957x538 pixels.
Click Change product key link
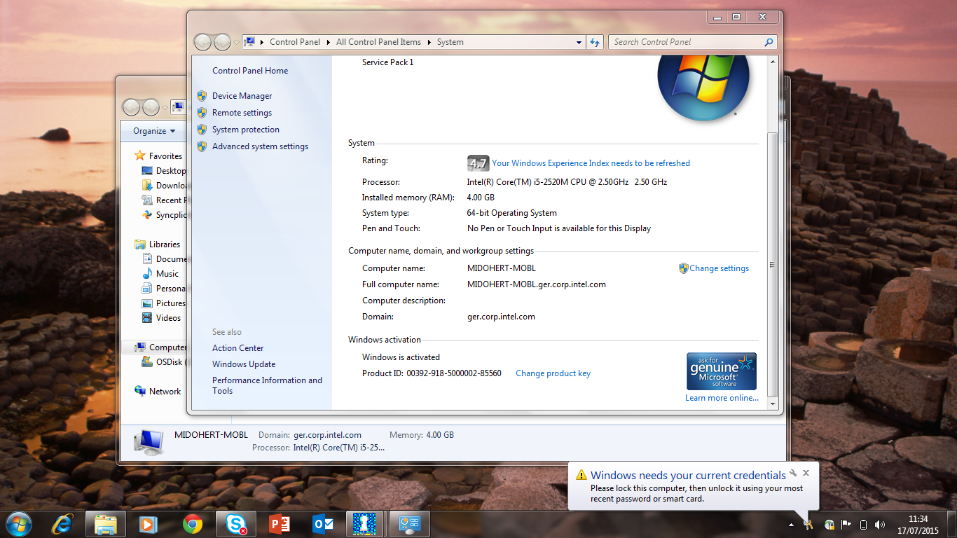[x=553, y=373]
